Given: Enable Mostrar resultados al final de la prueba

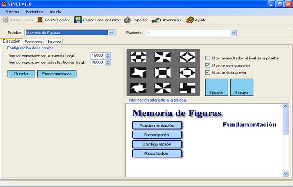Looking at the screenshot, I should coord(208,58).
